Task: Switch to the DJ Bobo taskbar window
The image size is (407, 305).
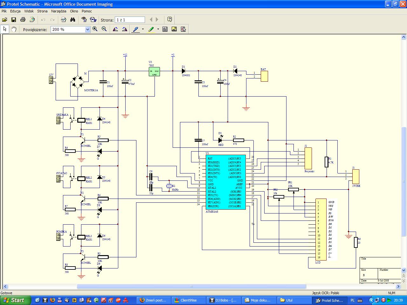Action: click(x=224, y=300)
